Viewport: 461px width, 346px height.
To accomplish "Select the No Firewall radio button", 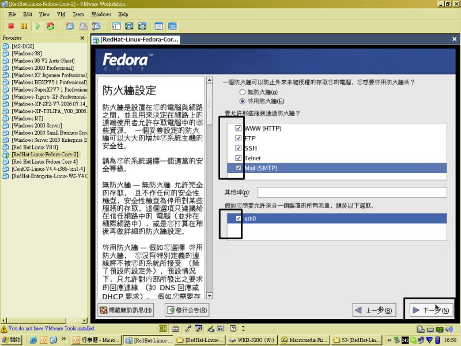I will tap(242, 92).
